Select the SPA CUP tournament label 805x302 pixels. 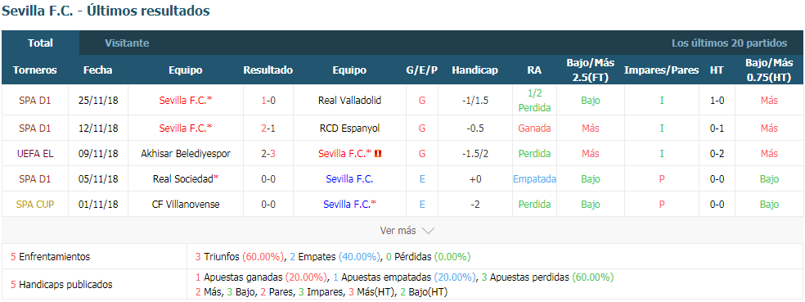point(35,205)
